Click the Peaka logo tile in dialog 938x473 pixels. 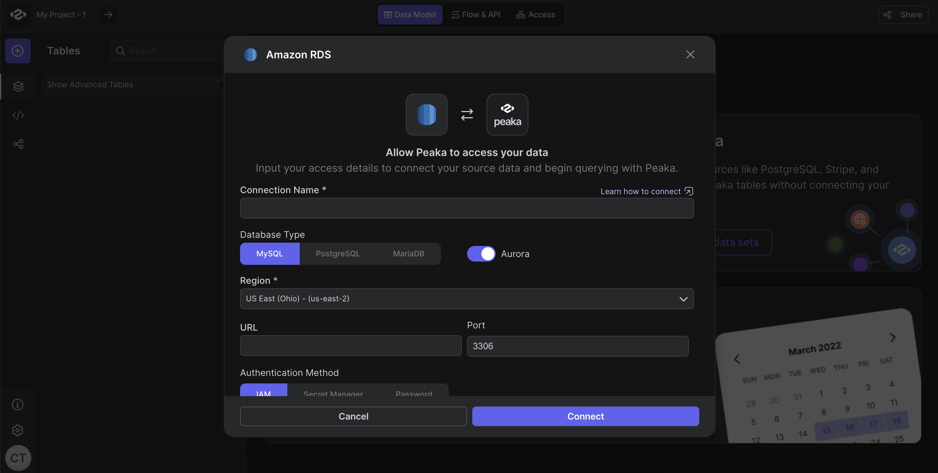507,115
